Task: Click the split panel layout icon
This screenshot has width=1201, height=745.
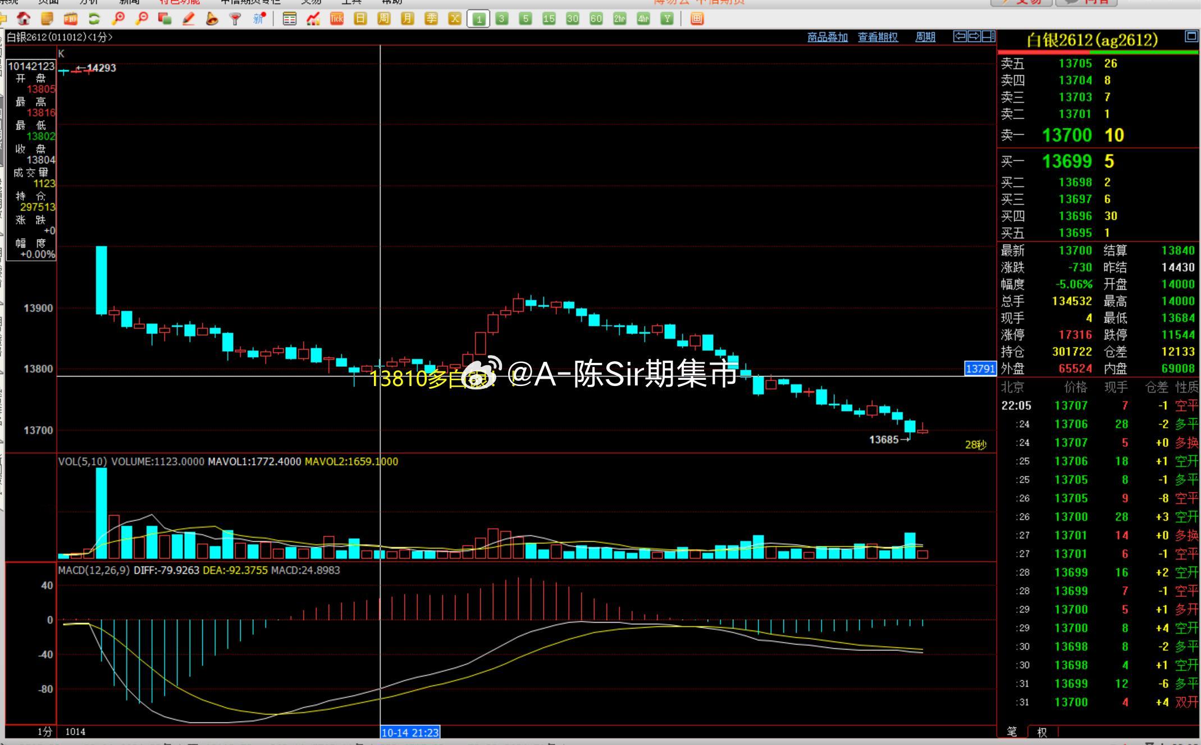Action: (989, 37)
